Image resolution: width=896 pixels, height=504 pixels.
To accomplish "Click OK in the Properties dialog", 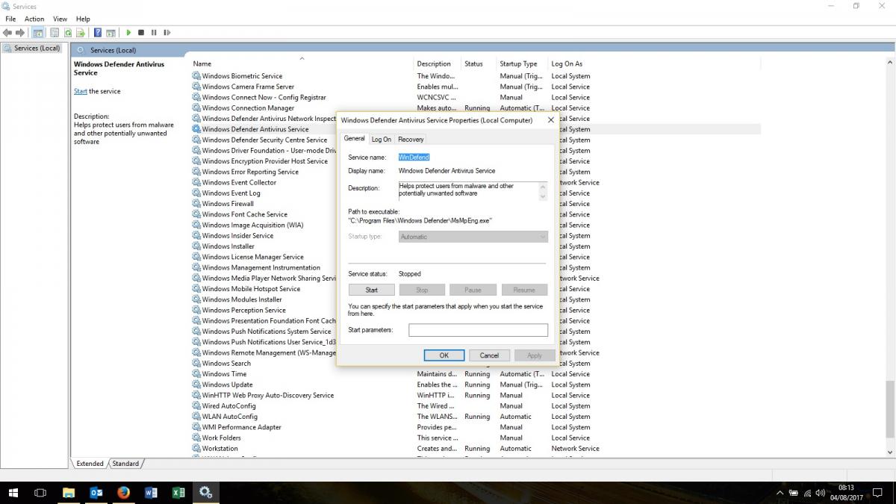I will (x=444, y=355).
